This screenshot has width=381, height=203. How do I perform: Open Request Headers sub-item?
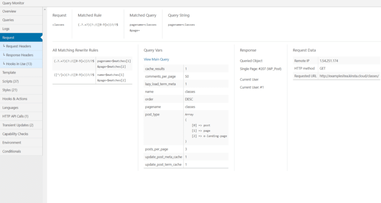[x=18, y=46]
